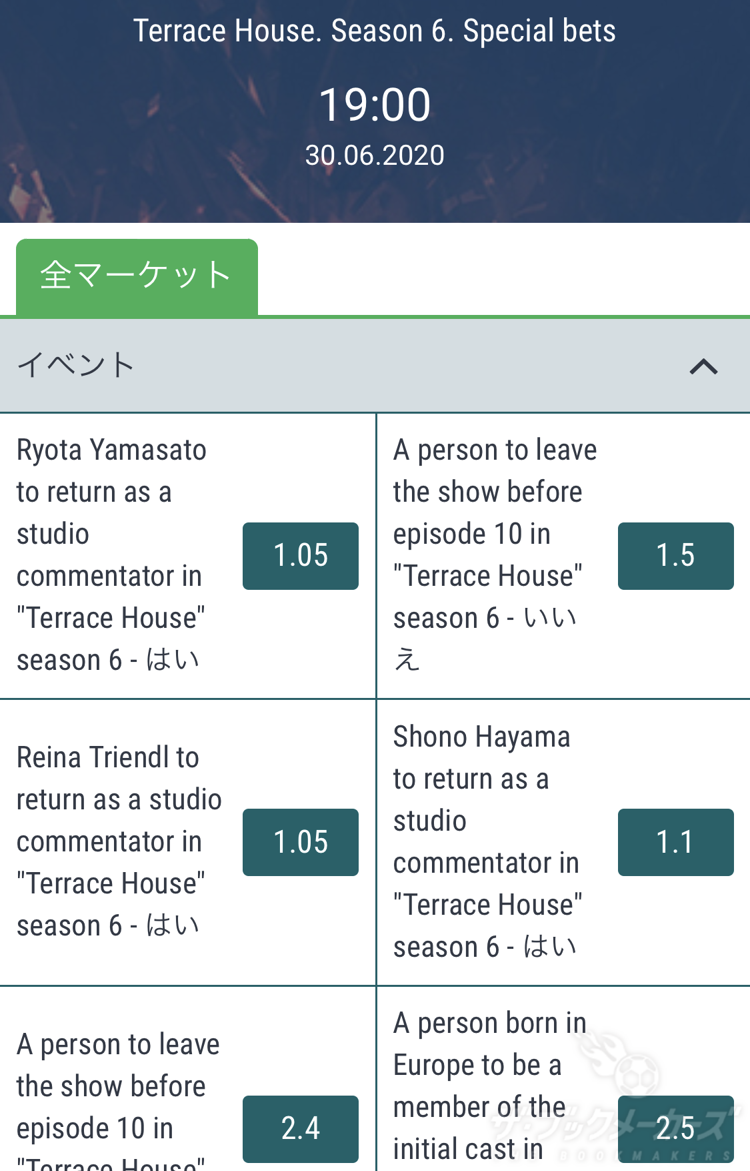This screenshot has height=1171, width=750.
Task: Click Shono Hayama studio commentator bet text
Action: [x=487, y=841]
